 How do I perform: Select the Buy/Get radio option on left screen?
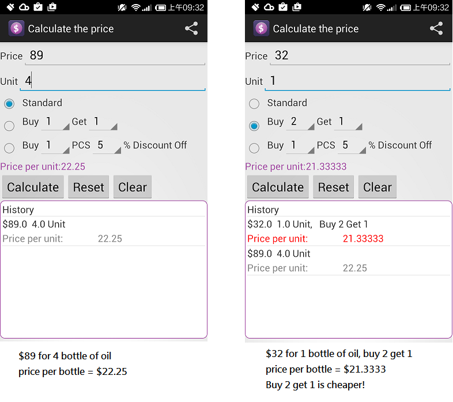click(9, 126)
